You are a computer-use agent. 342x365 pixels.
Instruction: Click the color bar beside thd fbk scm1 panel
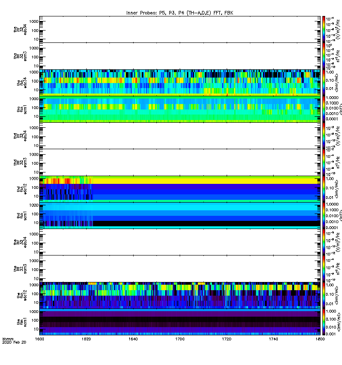point(324,215)
